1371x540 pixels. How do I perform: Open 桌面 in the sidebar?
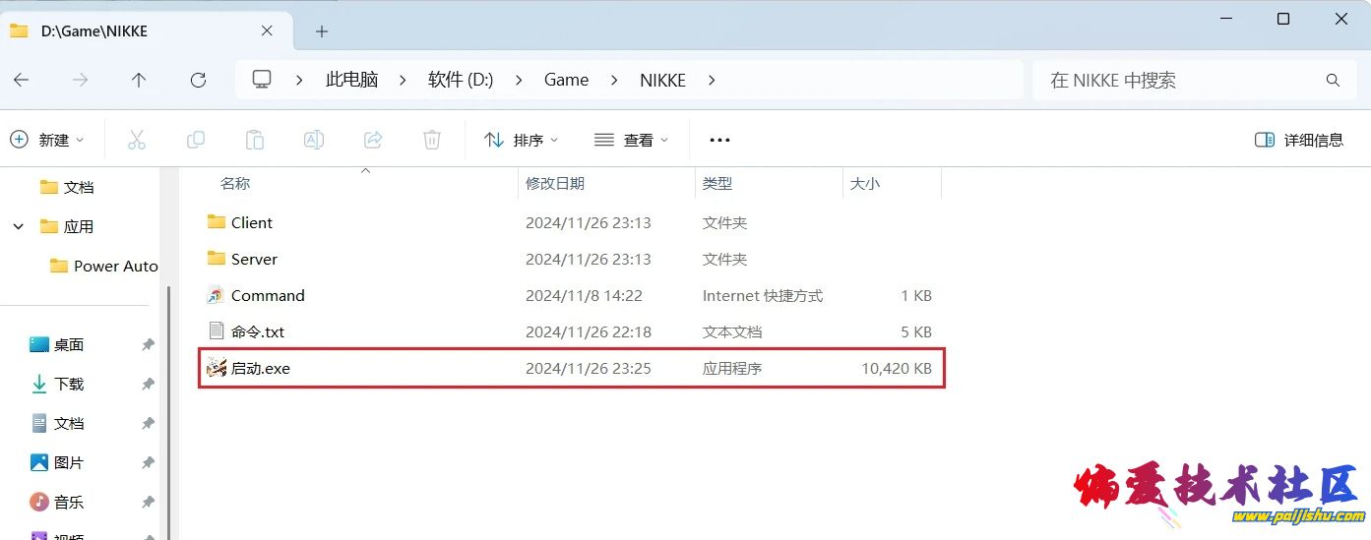(69, 344)
